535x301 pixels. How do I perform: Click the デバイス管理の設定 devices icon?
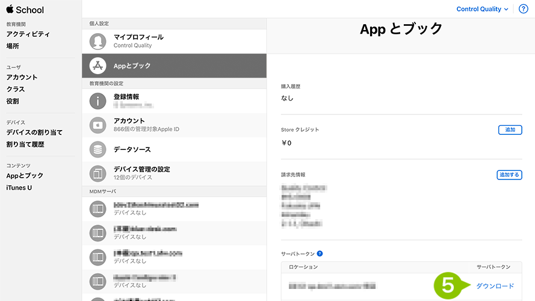pyautogui.click(x=97, y=173)
